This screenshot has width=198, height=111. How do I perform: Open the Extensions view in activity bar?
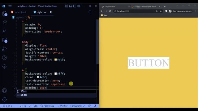tap(5, 40)
